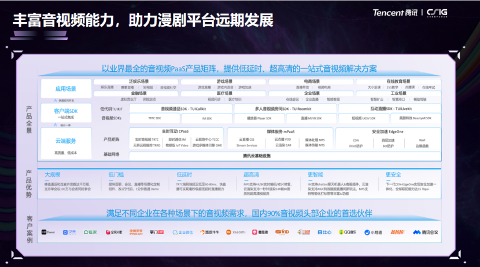Click the 贝壳 customer logo
The height and width of the screenshot is (267, 480).
point(69,232)
